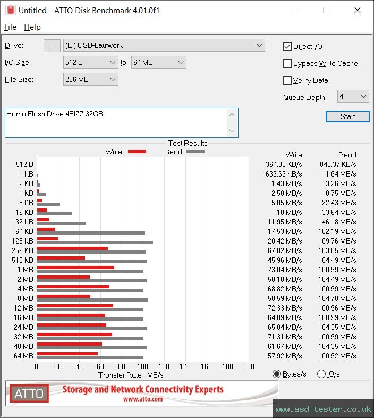Open the Help menu
Screen dimensions: 374x418
pyautogui.click(x=32, y=27)
